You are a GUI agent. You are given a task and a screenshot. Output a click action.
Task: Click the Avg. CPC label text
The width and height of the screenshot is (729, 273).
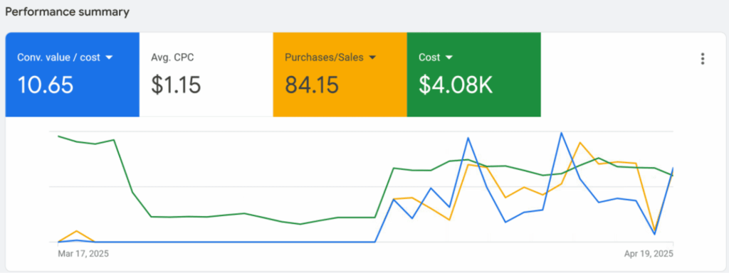[172, 58]
